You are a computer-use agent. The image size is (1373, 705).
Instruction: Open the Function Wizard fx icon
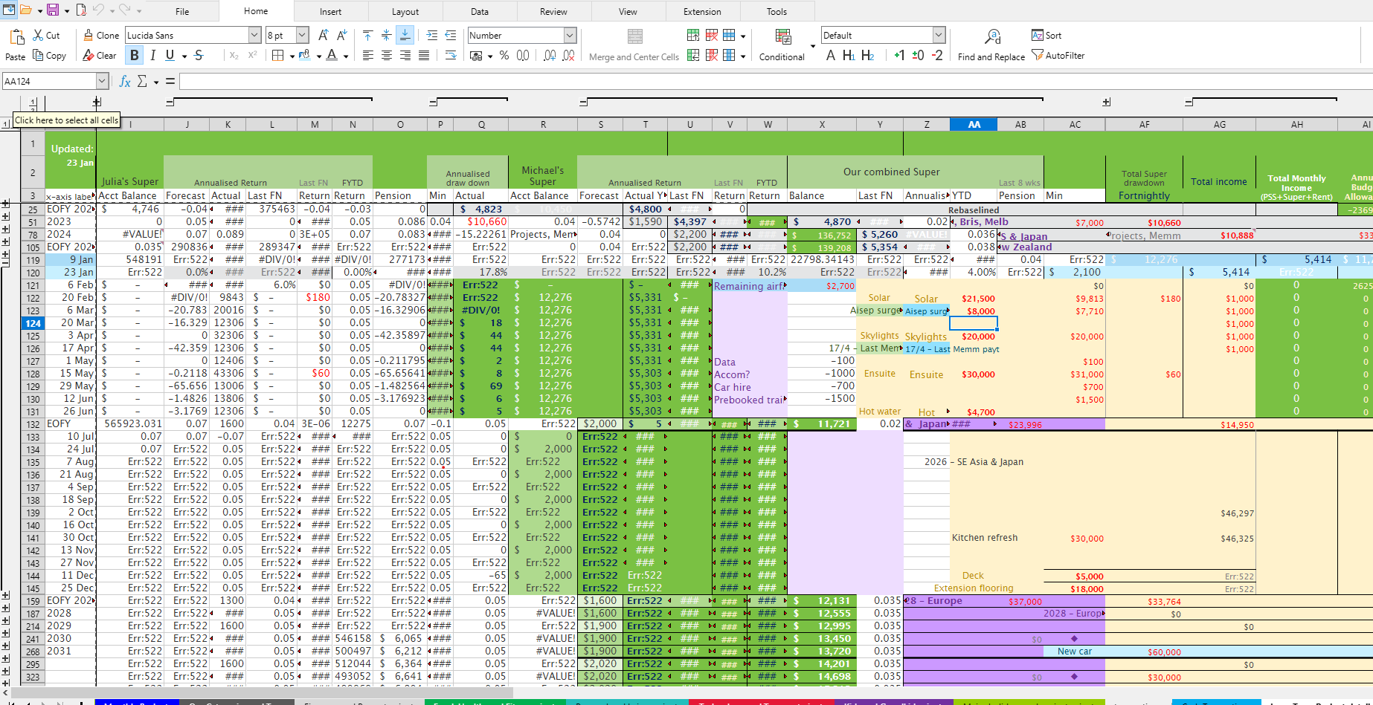coord(125,81)
